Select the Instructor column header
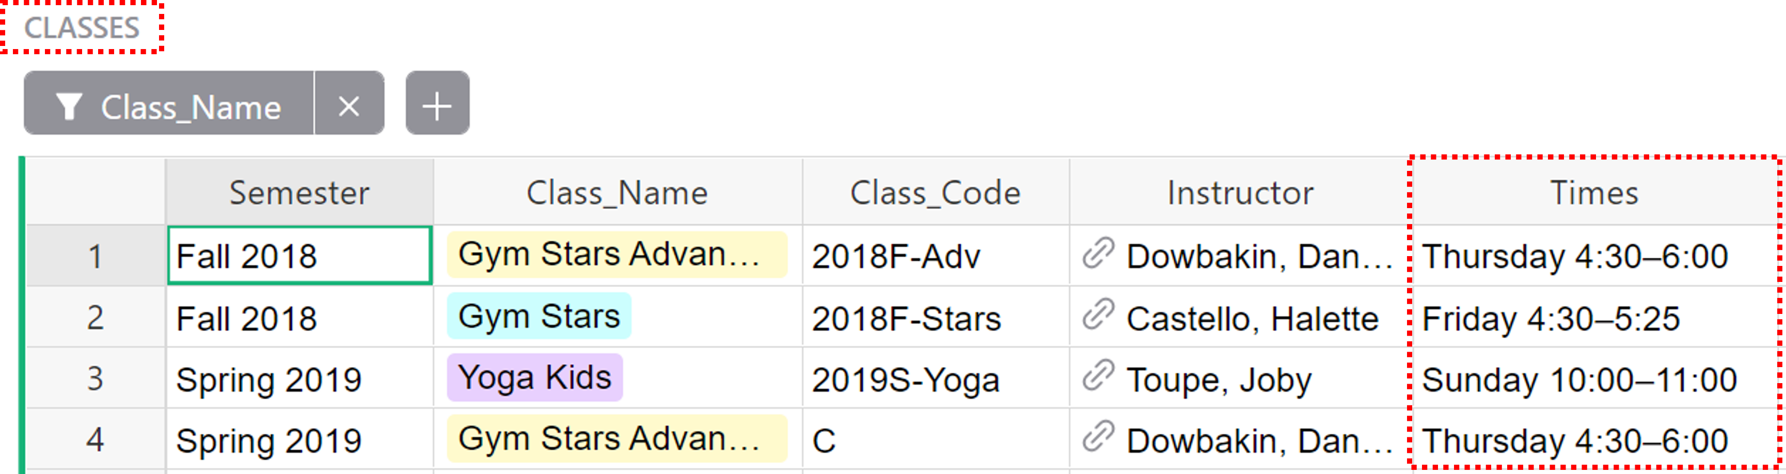The height and width of the screenshot is (474, 1786). (1241, 192)
